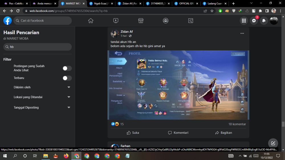Open Messenger with 7 notifications
The image size is (285, 160).
tap(254, 21)
